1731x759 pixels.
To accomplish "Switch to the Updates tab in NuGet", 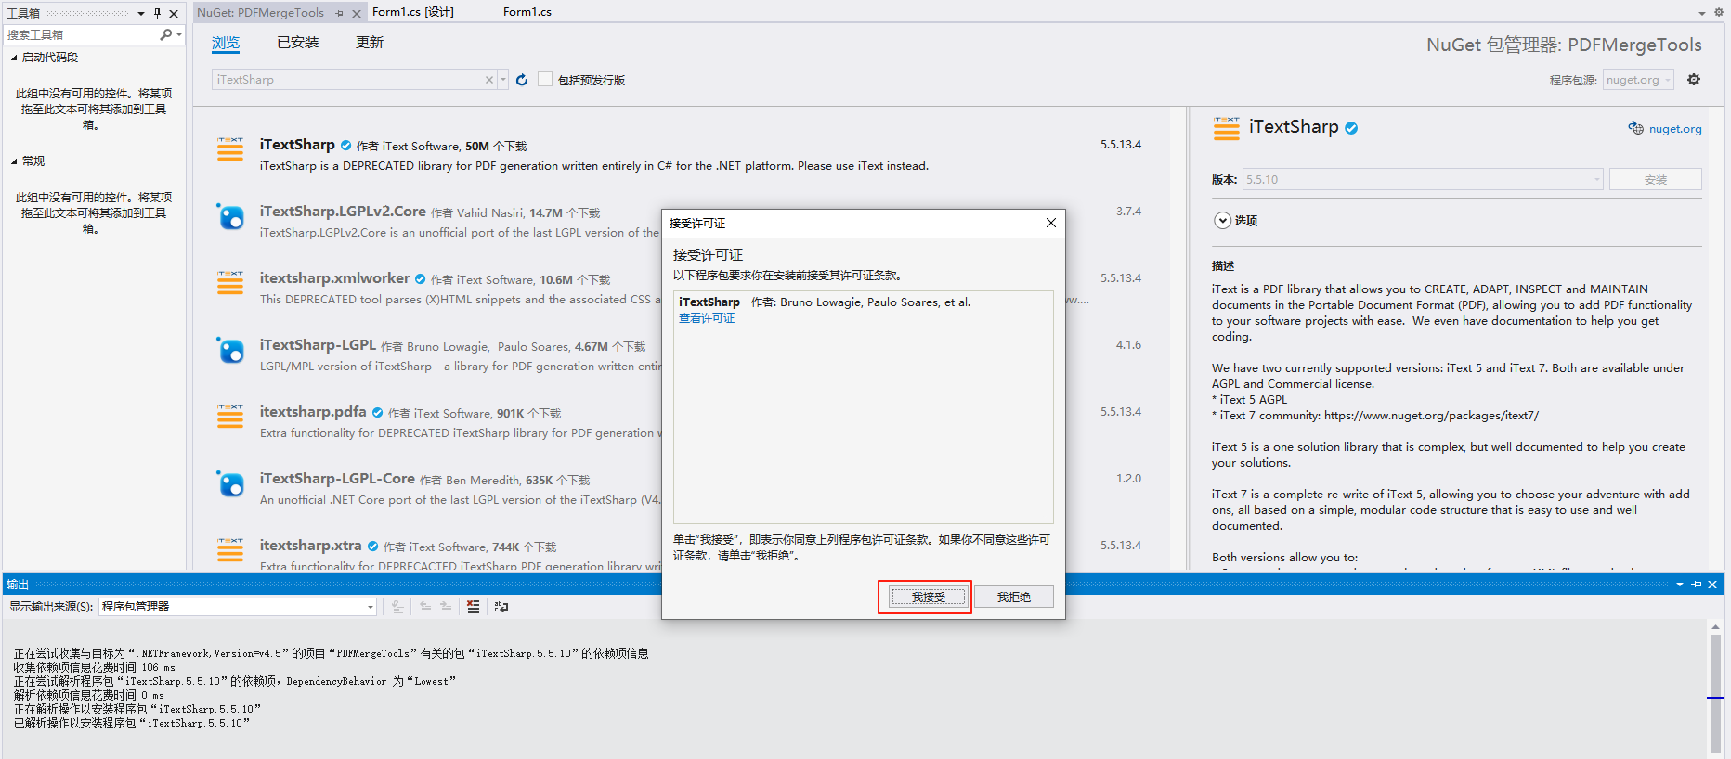I will pyautogui.click(x=370, y=43).
